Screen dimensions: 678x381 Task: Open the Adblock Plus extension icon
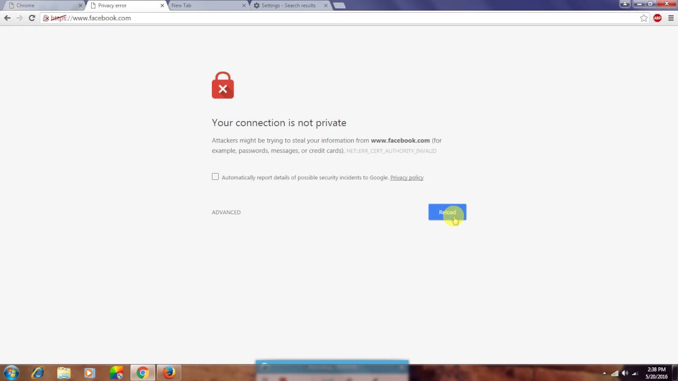point(657,18)
